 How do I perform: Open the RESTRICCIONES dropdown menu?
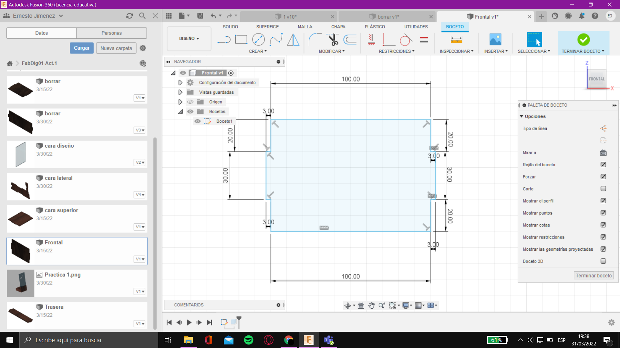(x=397, y=51)
